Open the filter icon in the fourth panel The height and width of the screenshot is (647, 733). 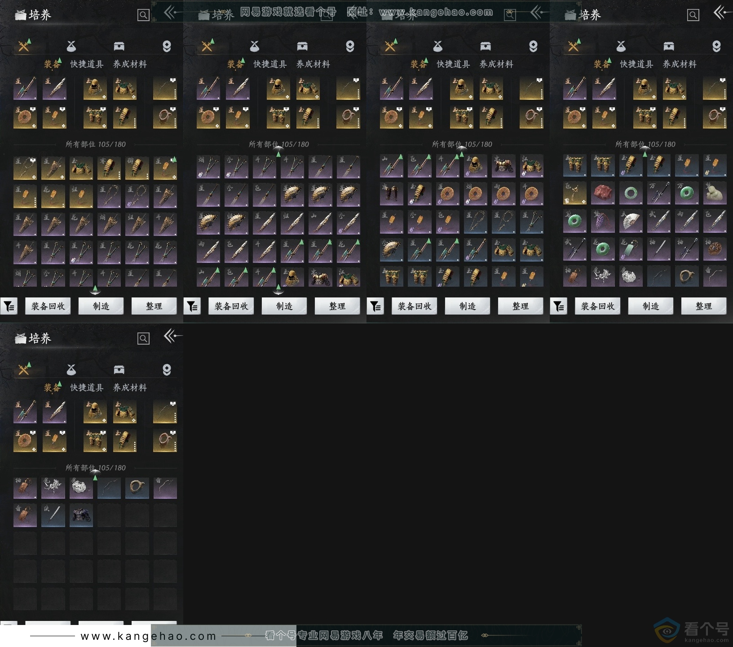coord(558,306)
